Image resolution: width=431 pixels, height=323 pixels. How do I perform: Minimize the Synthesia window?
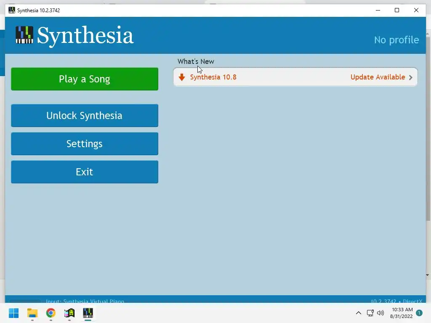pos(378,10)
